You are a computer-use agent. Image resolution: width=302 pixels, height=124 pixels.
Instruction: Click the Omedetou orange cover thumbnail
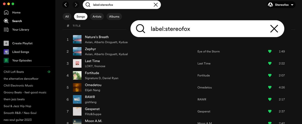tap(77, 87)
